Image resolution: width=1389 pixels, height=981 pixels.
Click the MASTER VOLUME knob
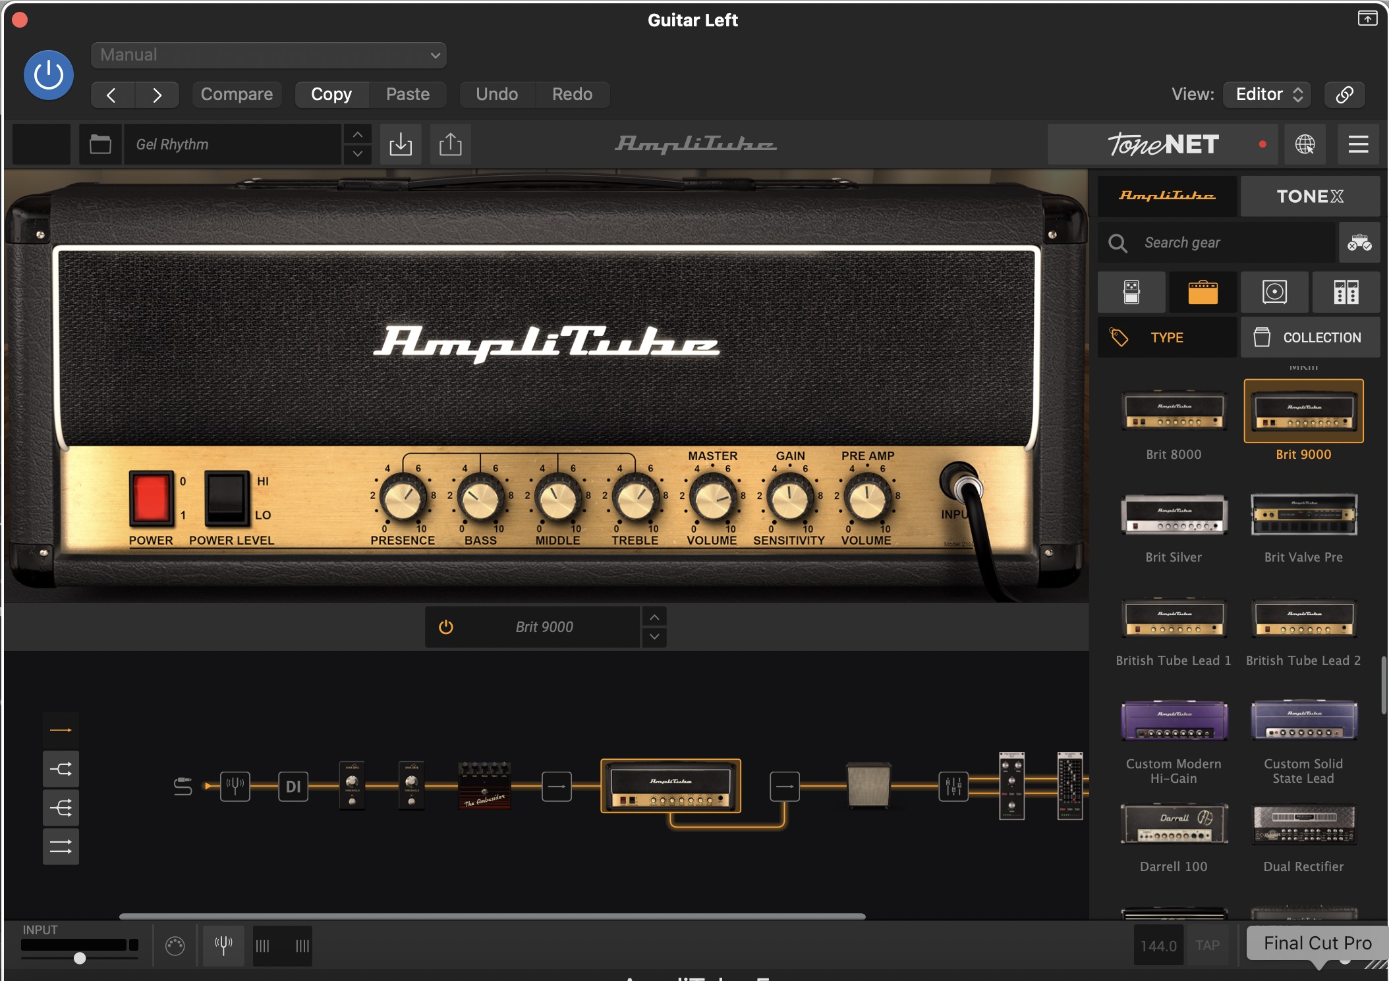coord(712,500)
